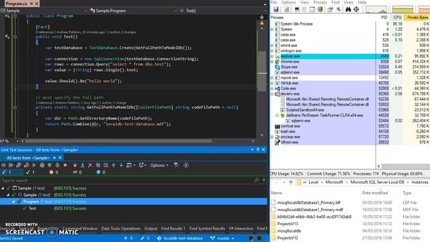Image resolution: width=430 pixels, height=242 pixels.
Task: Expand the chrome.exe process tree node
Action: pyautogui.click(x=272, y=62)
